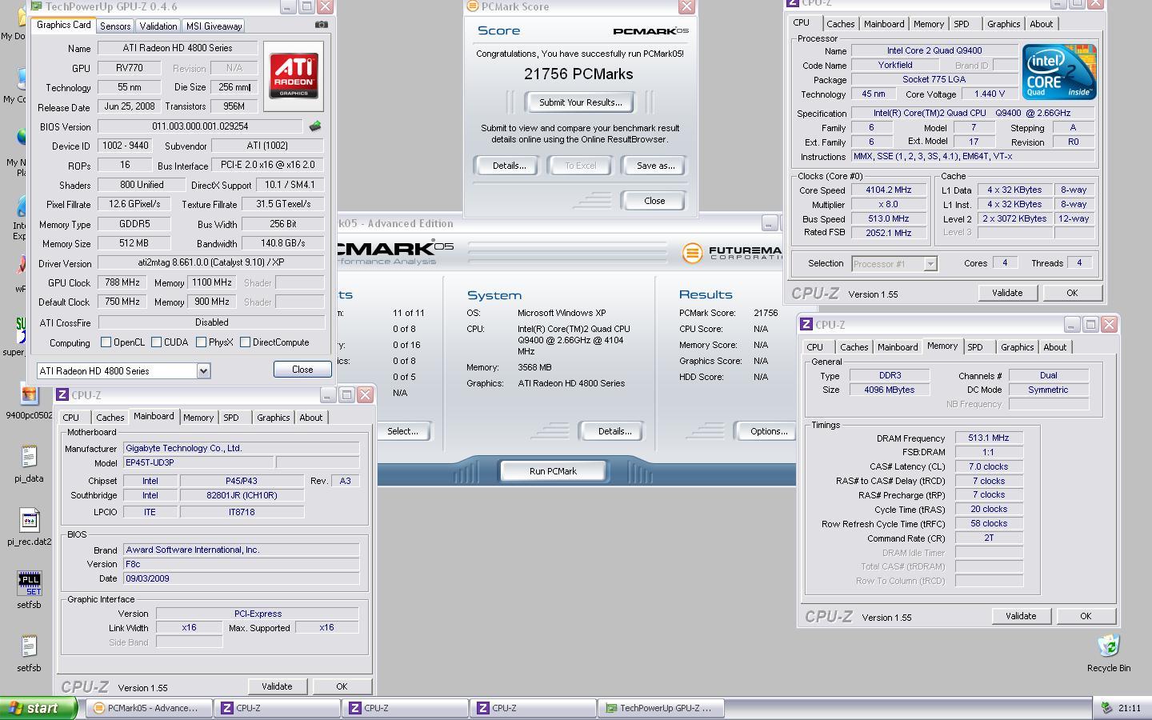
Task: Click the Core Voltage 1.440 V field
Action: [x=989, y=94]
